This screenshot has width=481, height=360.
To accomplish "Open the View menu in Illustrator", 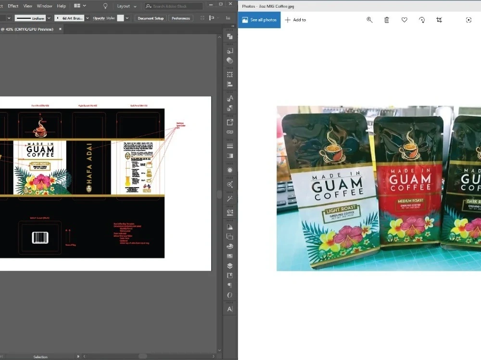I will point(27,6).
